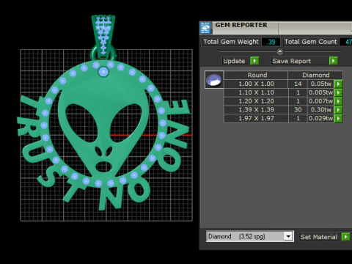This screenshot has width=352, height=264.
Task: Click the green arrow next to Set Material
Action: 345,237
